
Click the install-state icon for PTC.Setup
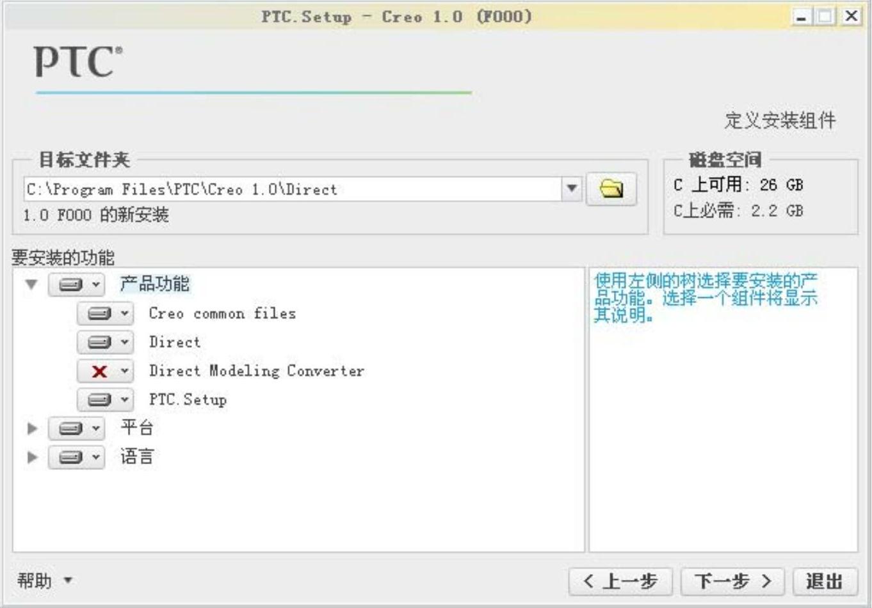(x=99, y=400)
